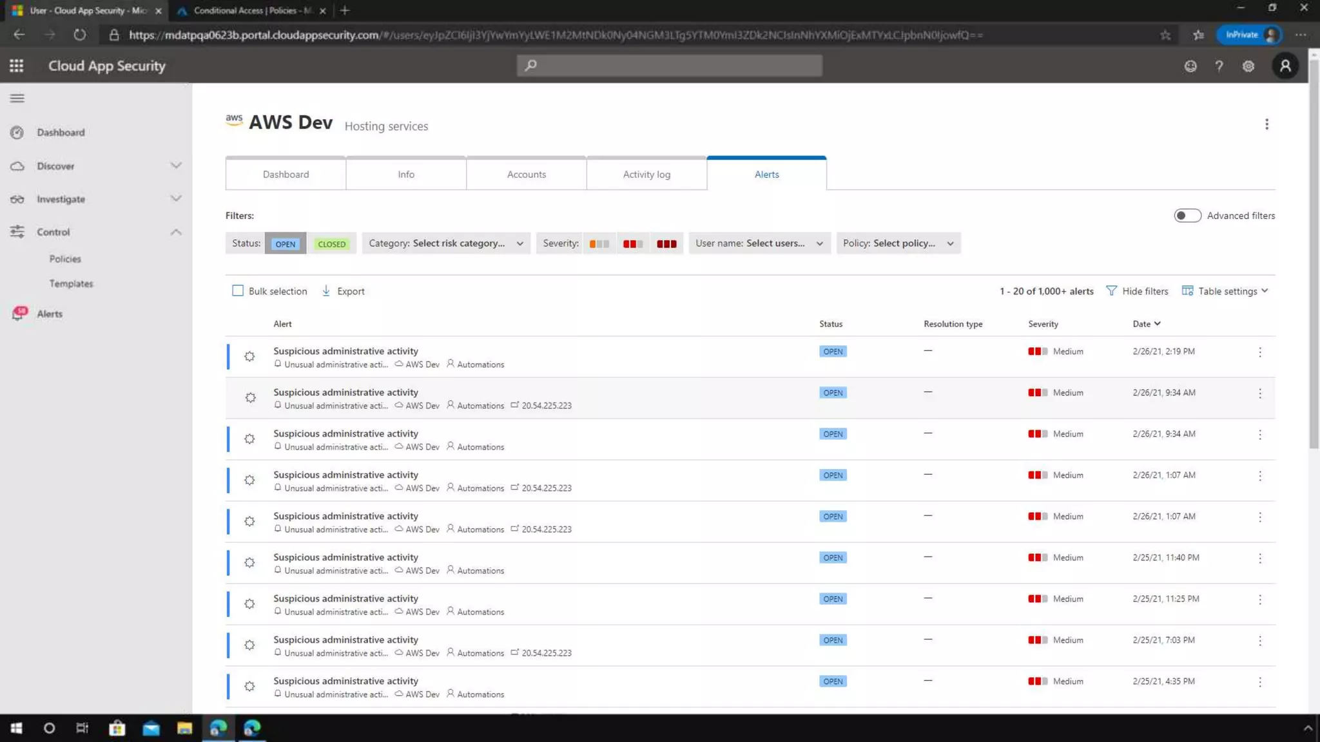
Task: Open Microsoft Store from taskbar
Action: pos(117,728)
